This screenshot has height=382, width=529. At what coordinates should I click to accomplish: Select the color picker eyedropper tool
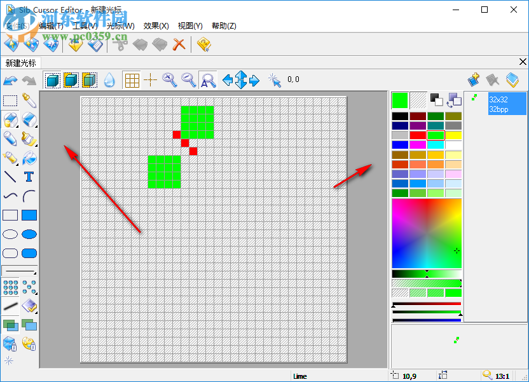(x=29, y=100)
